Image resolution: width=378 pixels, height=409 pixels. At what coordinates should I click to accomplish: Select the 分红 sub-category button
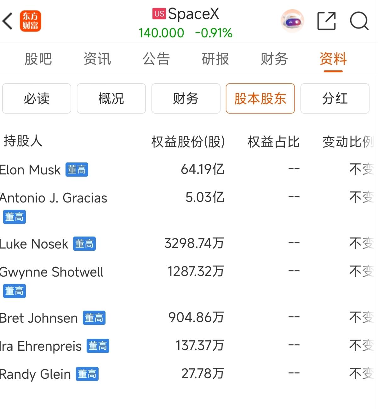click(335, 98)
